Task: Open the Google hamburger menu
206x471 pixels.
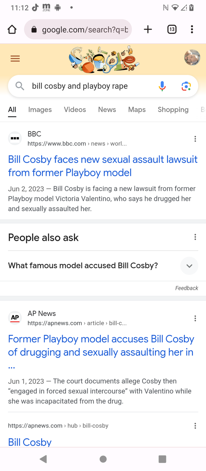Action: (15, 59)
